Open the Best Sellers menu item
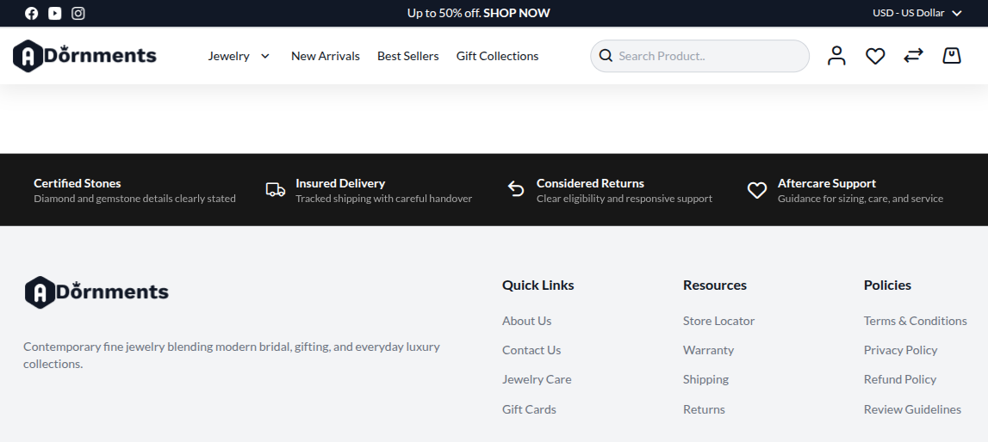 click(407, 56)
